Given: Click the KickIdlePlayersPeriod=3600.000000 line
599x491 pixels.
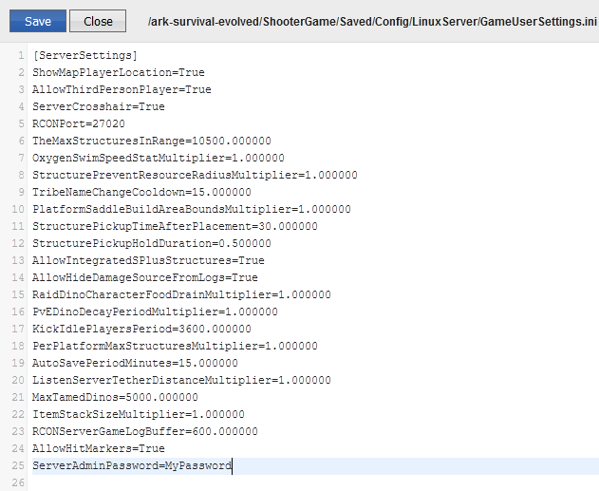Looking at the screenshot, I should coord(141,329).
